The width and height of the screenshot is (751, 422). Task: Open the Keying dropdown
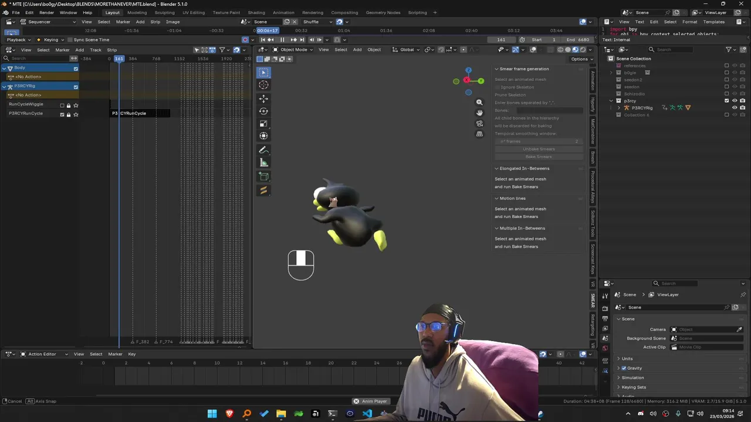51,40
